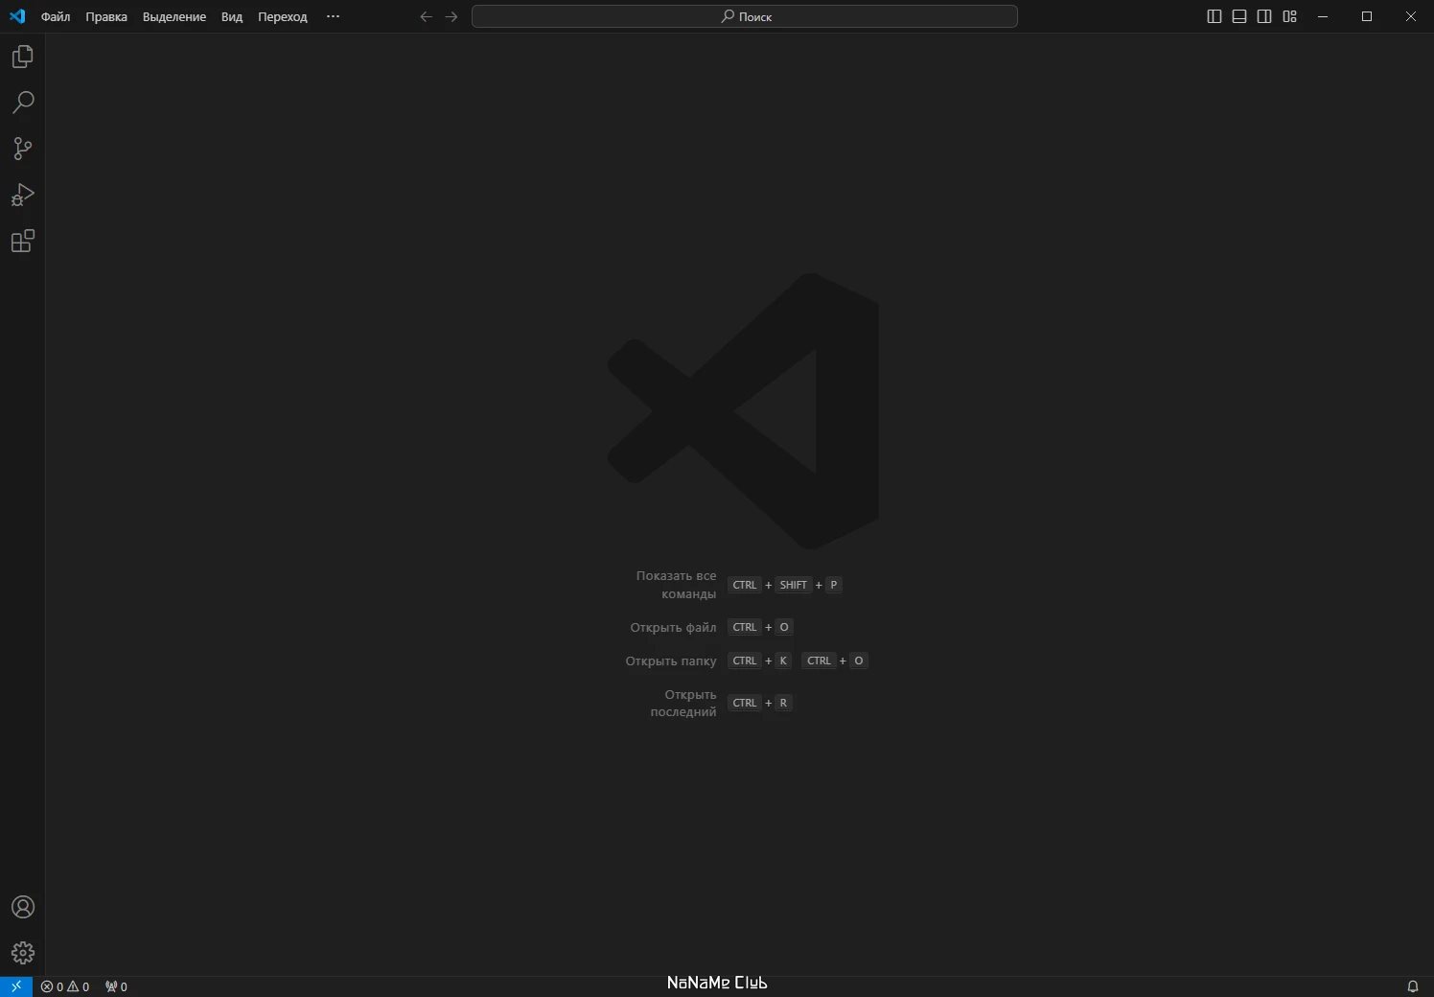Minimize the VS Code window
The height and width of the screenshot is (997, 1434).
click(1323, 16)
